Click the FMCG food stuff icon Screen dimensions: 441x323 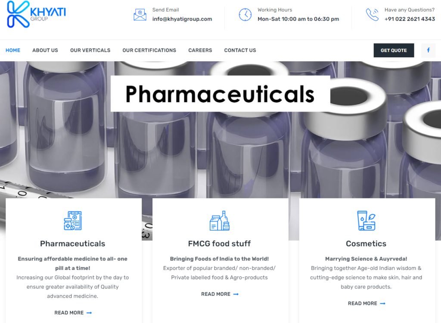point(219,220)
